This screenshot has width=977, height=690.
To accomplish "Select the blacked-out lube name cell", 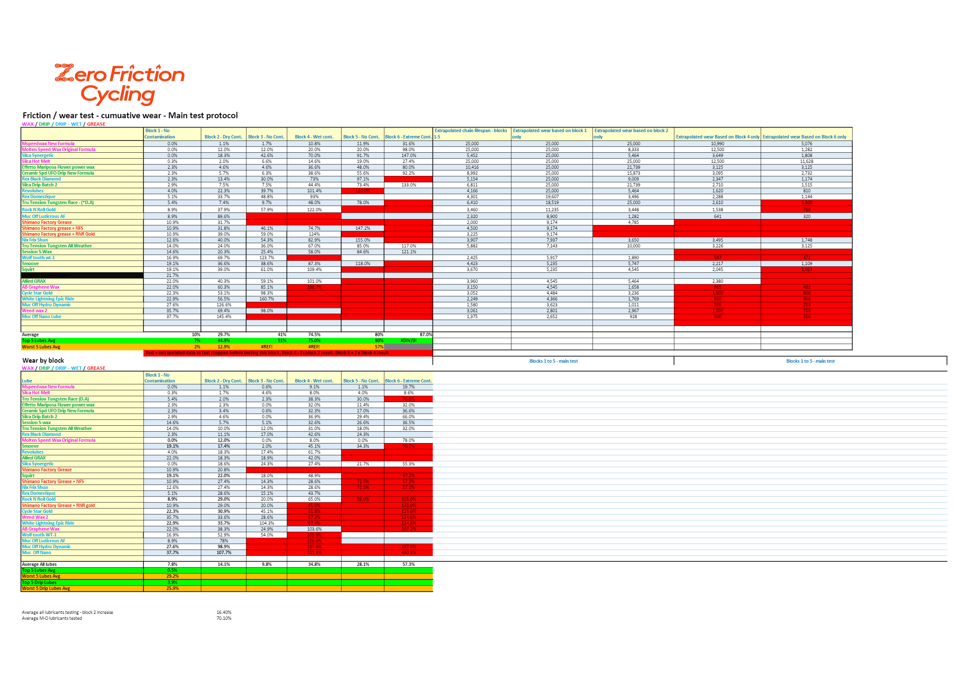I will point(82,276).
